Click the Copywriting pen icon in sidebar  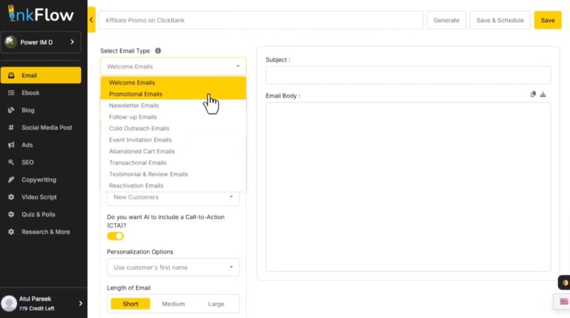point(11,180)
